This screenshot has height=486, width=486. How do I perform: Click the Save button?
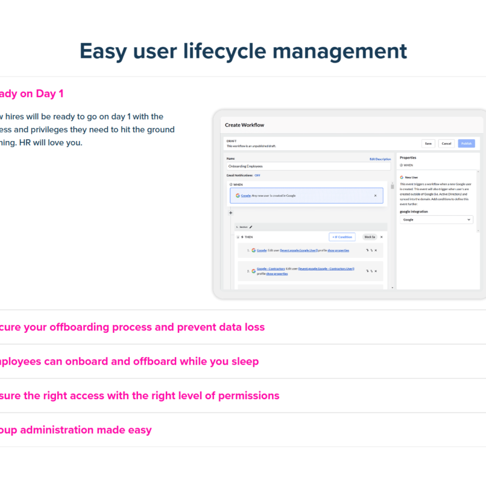[428, 143]
